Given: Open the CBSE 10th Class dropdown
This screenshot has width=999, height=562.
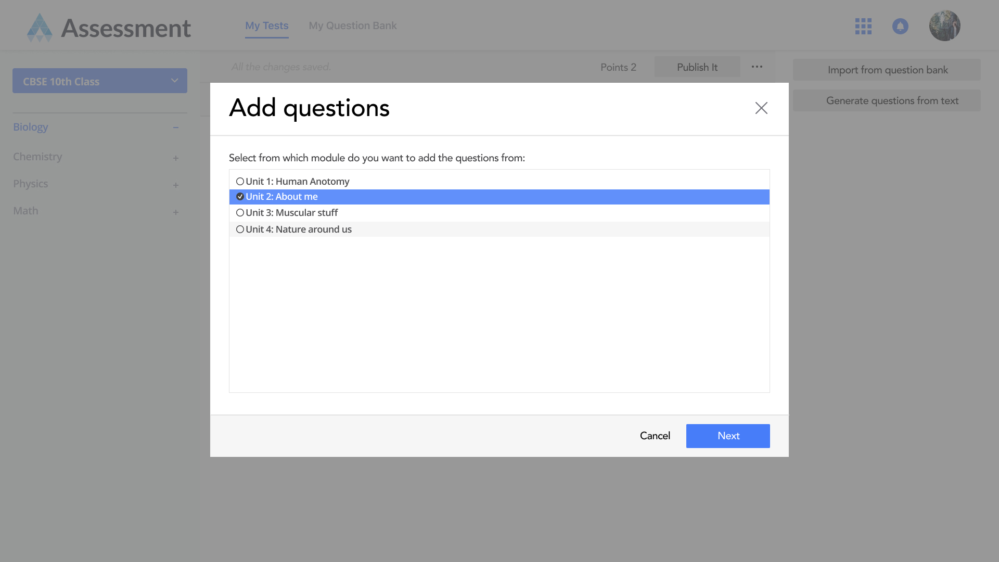Looking at the screenshot, I should 100,81.
